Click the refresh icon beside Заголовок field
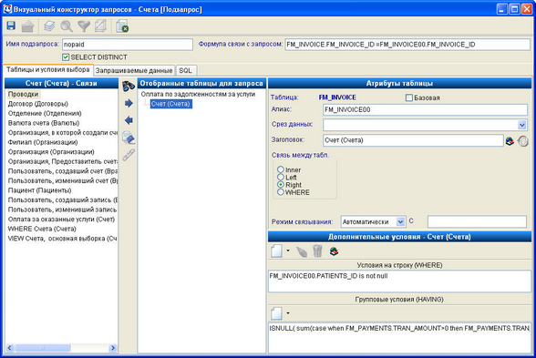 coord(522,140)
